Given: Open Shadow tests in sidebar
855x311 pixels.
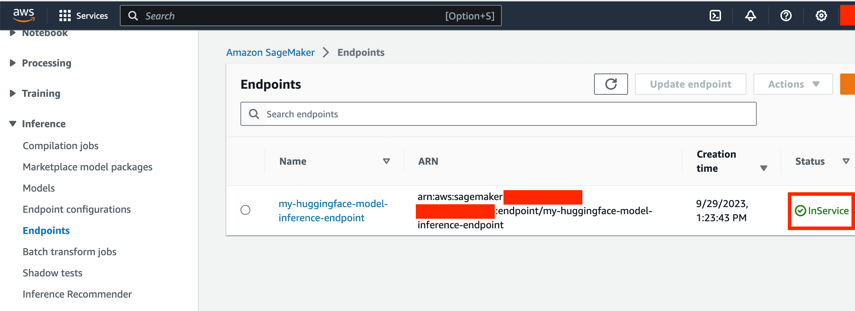Looking at the screenshot, I should [52, 273].
